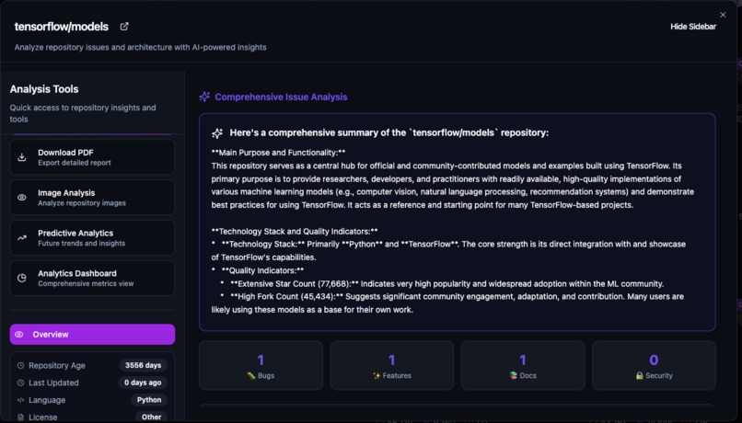
Task: Click the Analytics Dashboard pie chart icon
Action: (x=22, y=278)
